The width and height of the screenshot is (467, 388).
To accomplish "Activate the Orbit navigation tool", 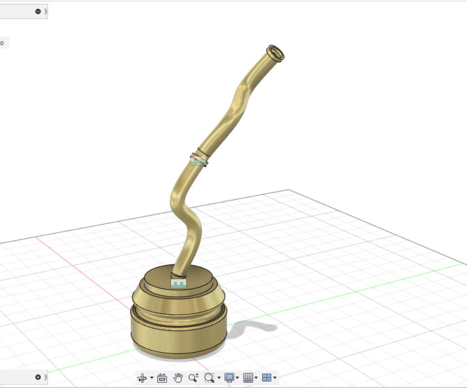I will point(142,378).
